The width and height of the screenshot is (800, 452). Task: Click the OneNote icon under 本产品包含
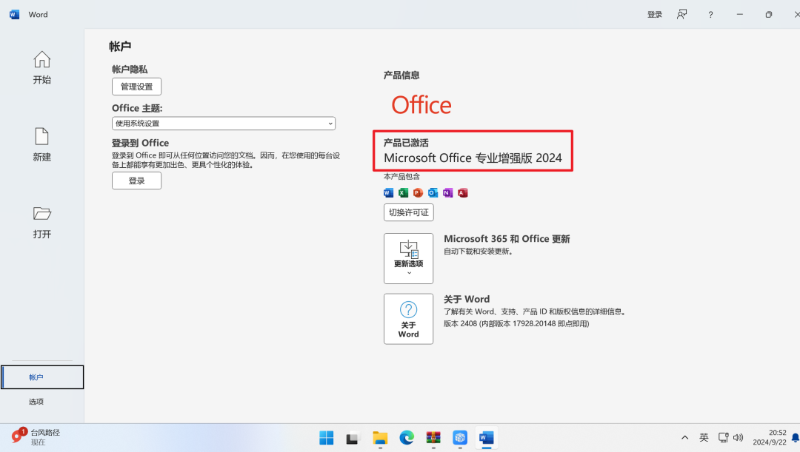point(448,192)
